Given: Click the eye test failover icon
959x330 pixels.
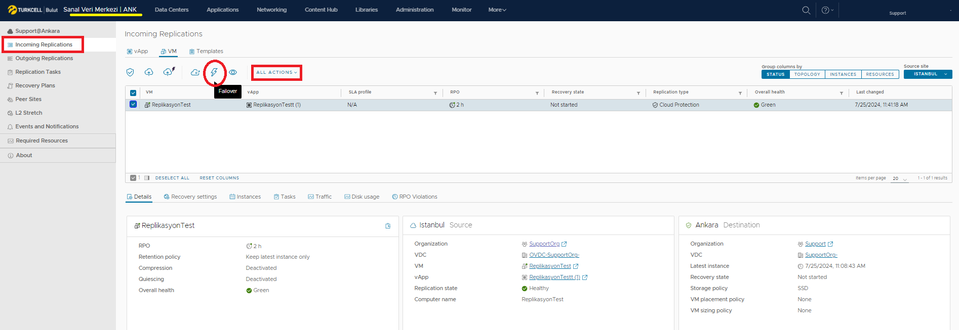Looking at the screenshot, I should click(233, 72).
